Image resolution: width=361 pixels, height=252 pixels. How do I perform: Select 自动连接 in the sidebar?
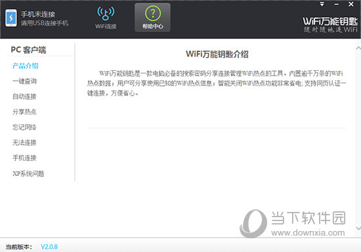click(24, 96)
